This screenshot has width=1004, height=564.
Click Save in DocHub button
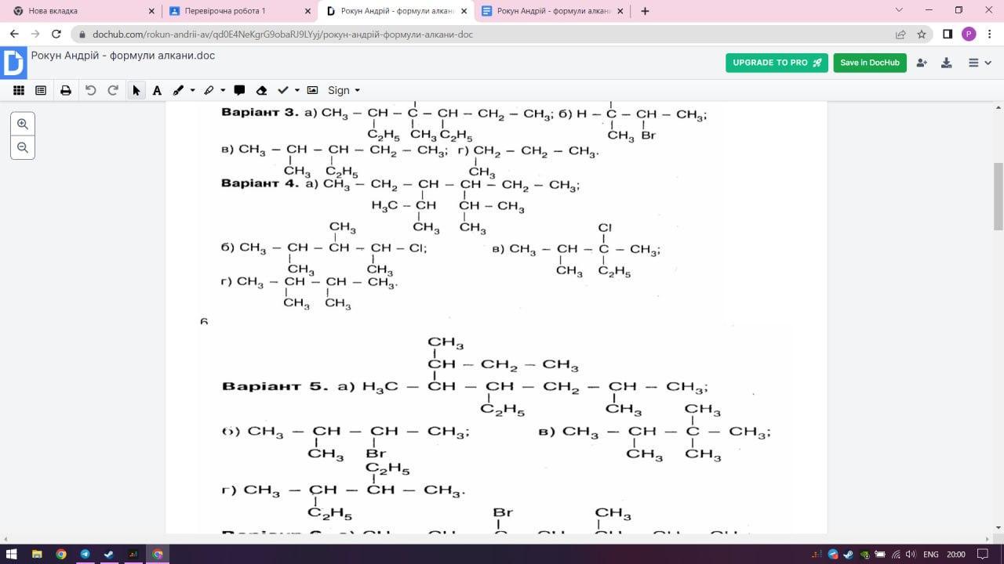(x=870, y=63)
